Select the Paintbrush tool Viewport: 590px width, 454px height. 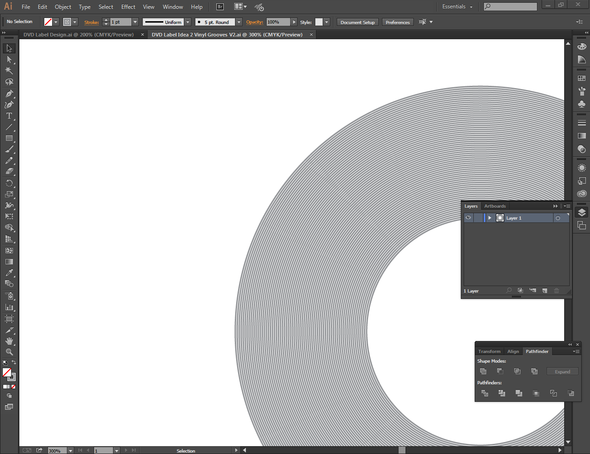point(9,149)
